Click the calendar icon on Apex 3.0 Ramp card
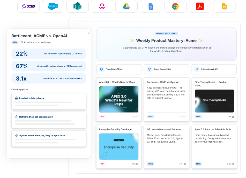246x178 pixels. [233, 164]
